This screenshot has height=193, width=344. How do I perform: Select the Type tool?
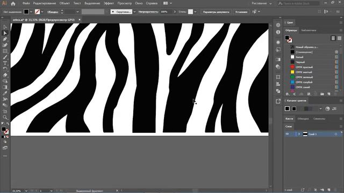(5, 63)
